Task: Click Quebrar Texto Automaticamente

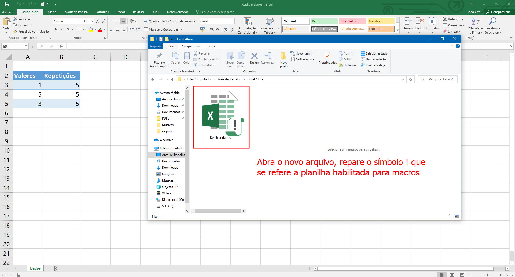Action: click(x=170, y=21)
